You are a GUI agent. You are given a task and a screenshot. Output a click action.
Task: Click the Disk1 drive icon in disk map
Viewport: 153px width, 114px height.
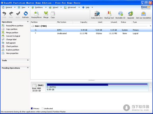pyautogui.click(x=34, y=85)
